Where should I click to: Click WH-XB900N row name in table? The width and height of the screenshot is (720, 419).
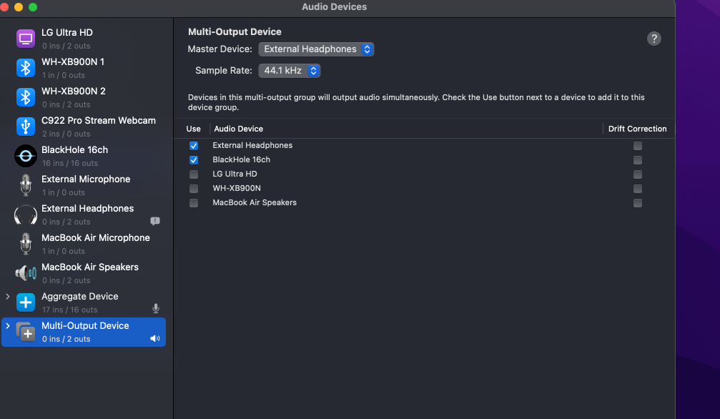point(237,188)
